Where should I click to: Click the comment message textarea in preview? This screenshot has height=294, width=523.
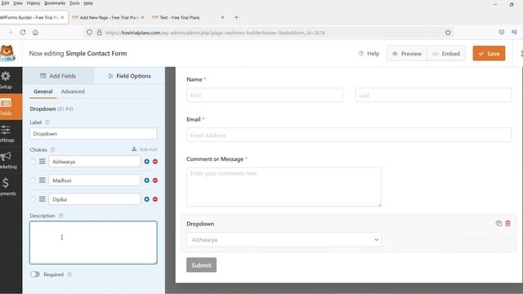(x=284, y=187)
